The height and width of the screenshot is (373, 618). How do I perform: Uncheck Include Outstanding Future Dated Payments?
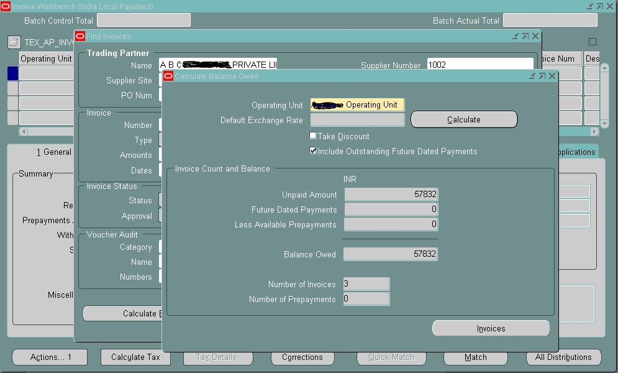[x=313, y=150]
